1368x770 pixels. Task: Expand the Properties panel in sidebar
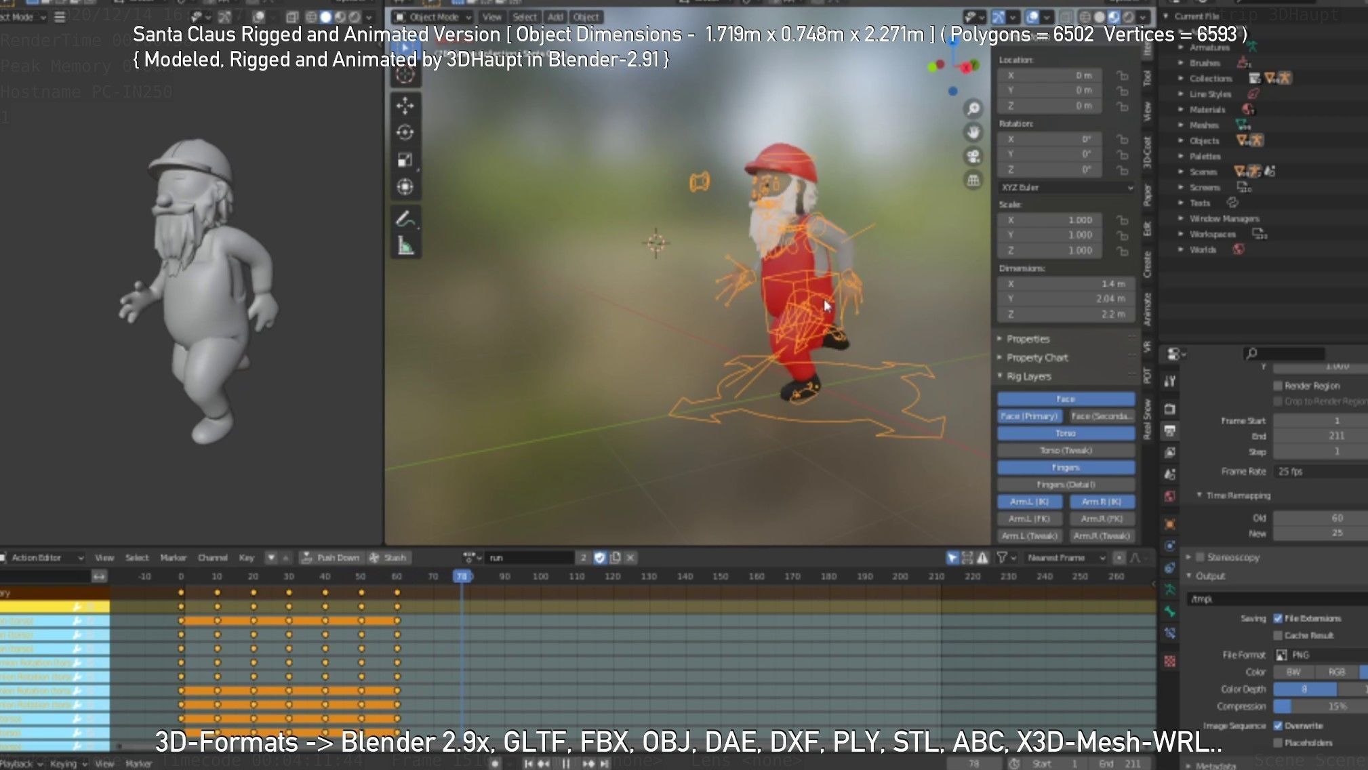[x=1028, y=339]
